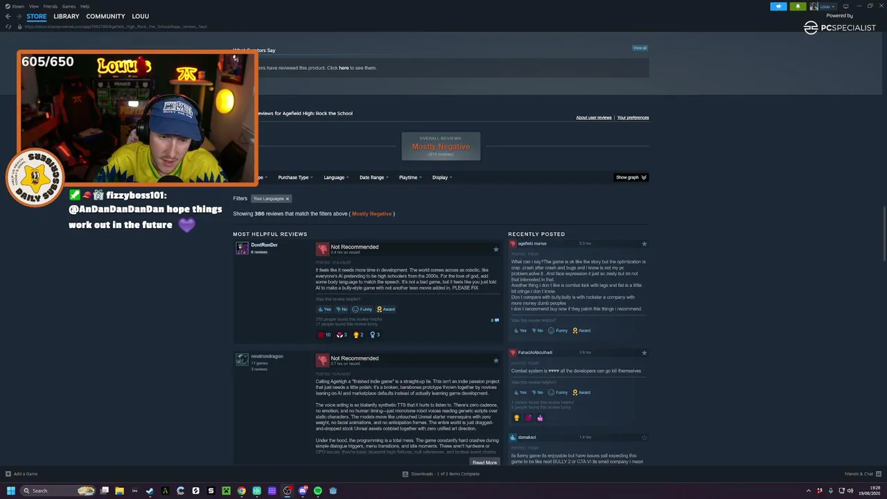Expand the Display dropdown

pyautogui.click(x=442, y=177)
